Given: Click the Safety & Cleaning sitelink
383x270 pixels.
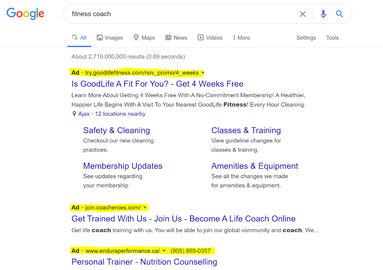Looking at the screenshot, I should 117,130.
